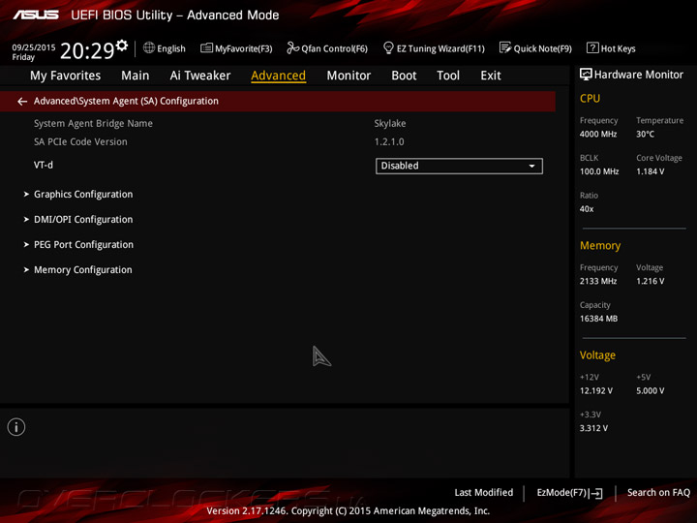This screenshot has height=523, width=697.
Task: Click the Voltage section heading
Action: (x=597, y=355)
